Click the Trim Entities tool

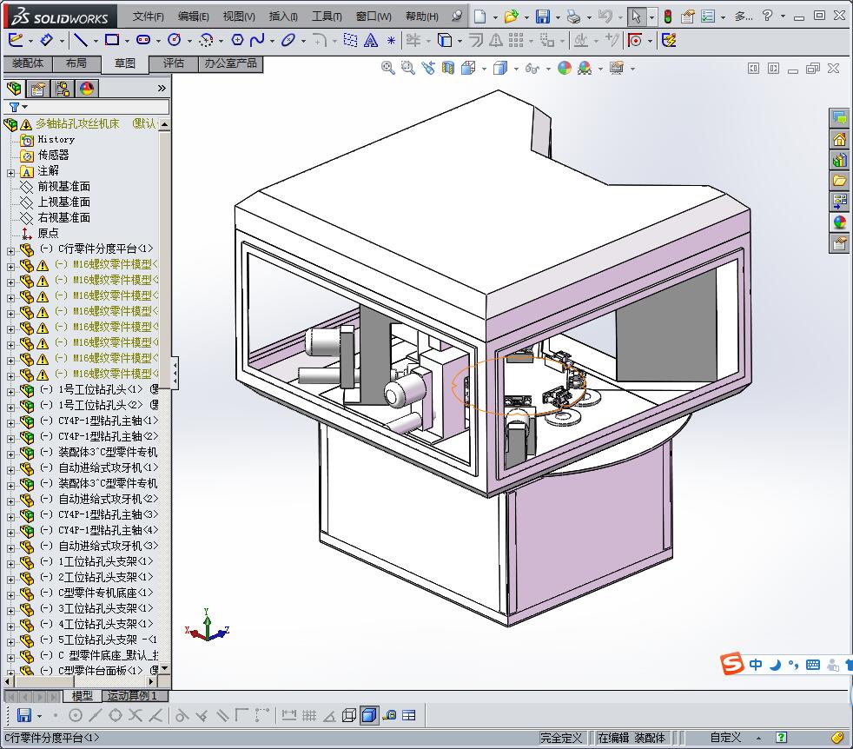(413, 40)
